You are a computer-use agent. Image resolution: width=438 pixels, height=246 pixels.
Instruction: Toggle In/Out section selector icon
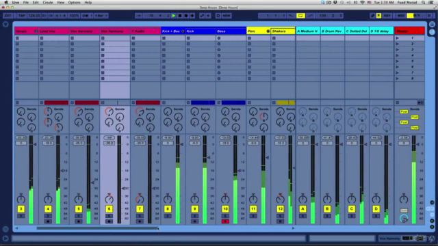point(432,202)
